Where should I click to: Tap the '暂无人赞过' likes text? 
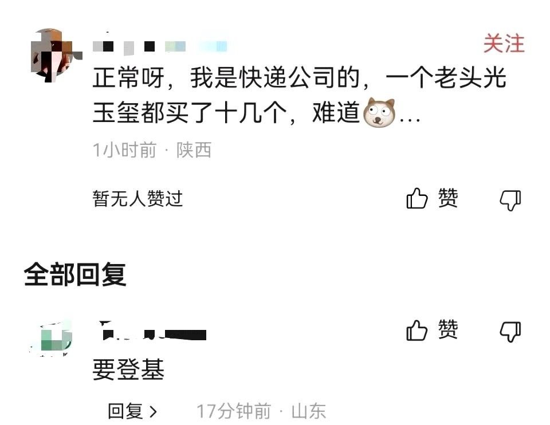tap(138, 199)
